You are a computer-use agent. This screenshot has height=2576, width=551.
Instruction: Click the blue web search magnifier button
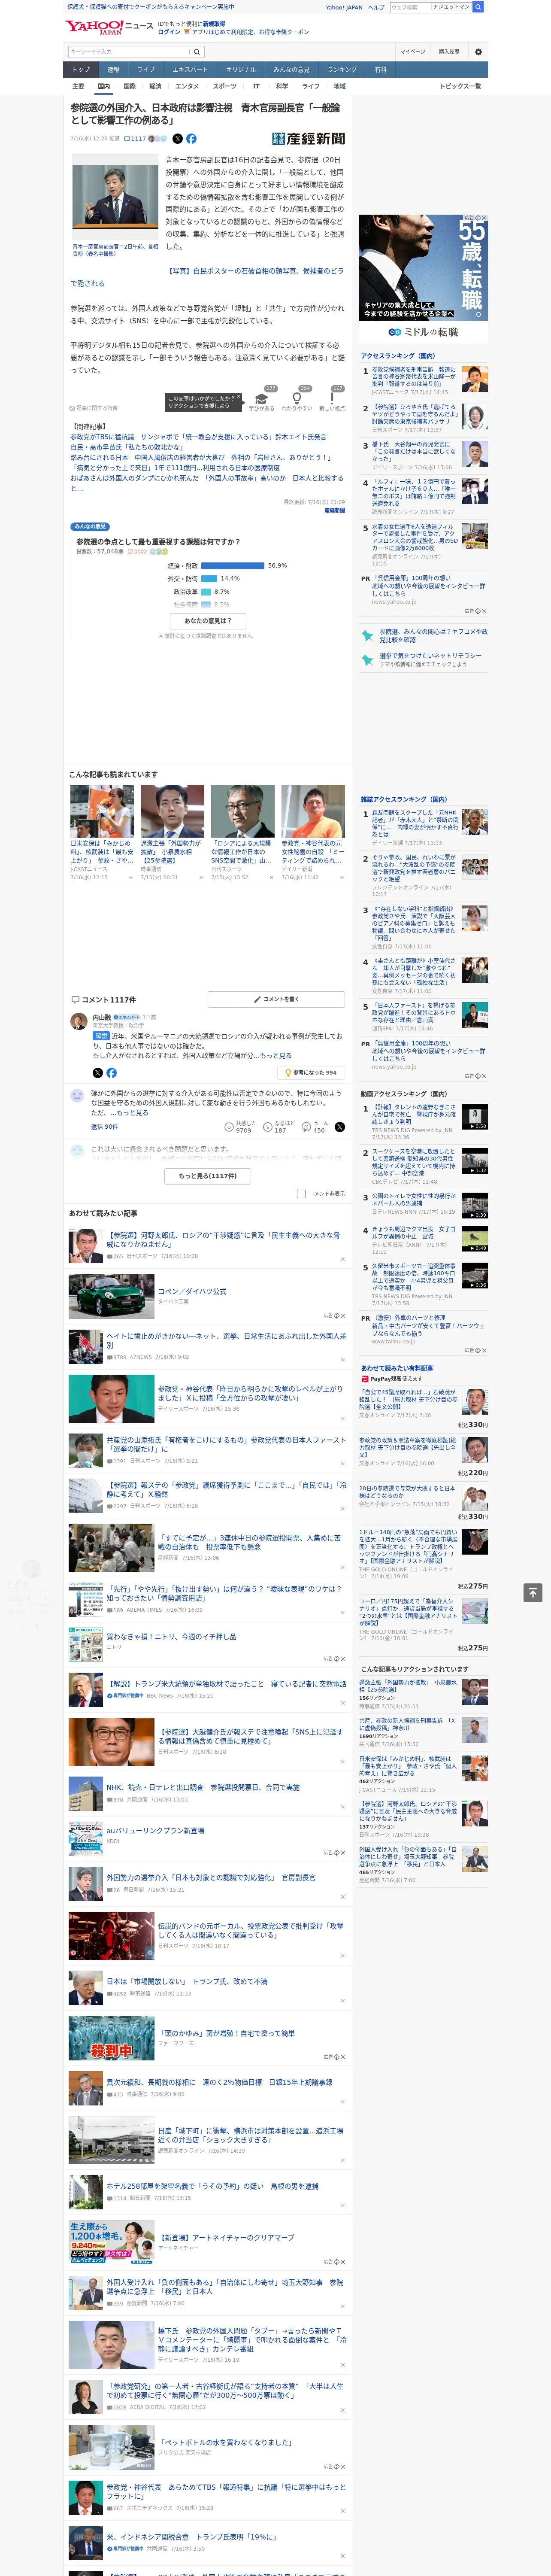pyautogui.click(x=478, y=7)
